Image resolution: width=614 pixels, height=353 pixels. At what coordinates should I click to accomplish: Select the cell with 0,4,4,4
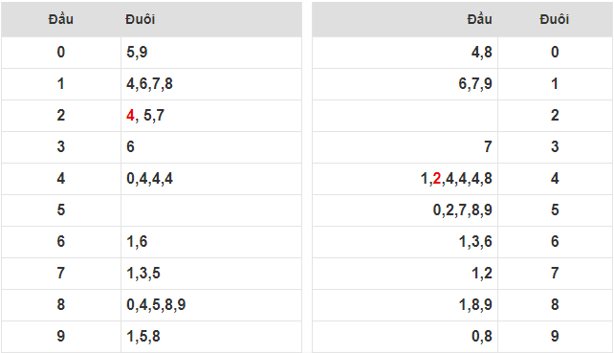click(211, 178)
